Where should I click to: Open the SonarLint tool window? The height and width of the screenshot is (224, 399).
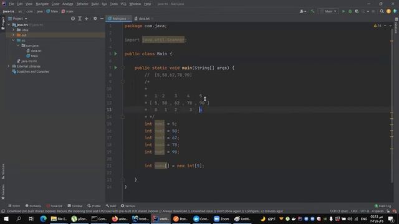pos(54,206)
